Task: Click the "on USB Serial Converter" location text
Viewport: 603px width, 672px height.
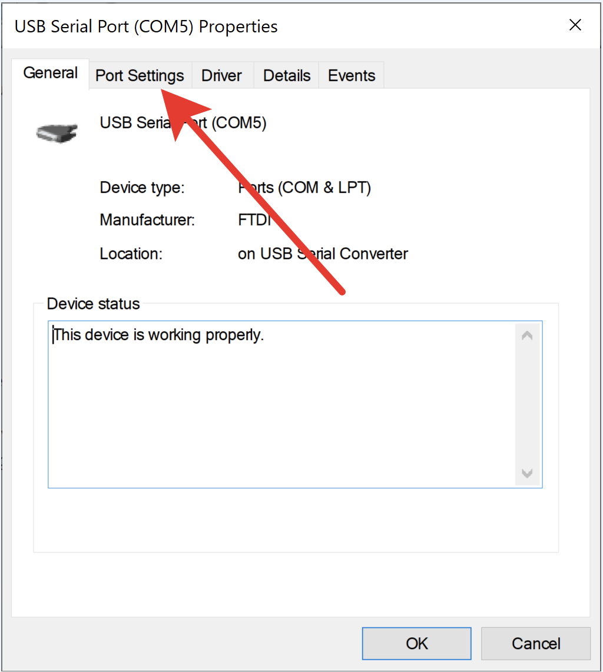Action: [323, 254]
